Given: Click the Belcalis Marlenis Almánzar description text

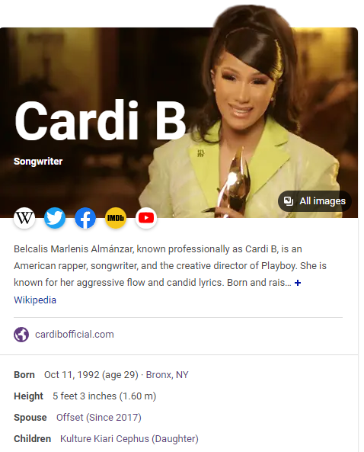Looking at the screenshot, I should 170,265.
